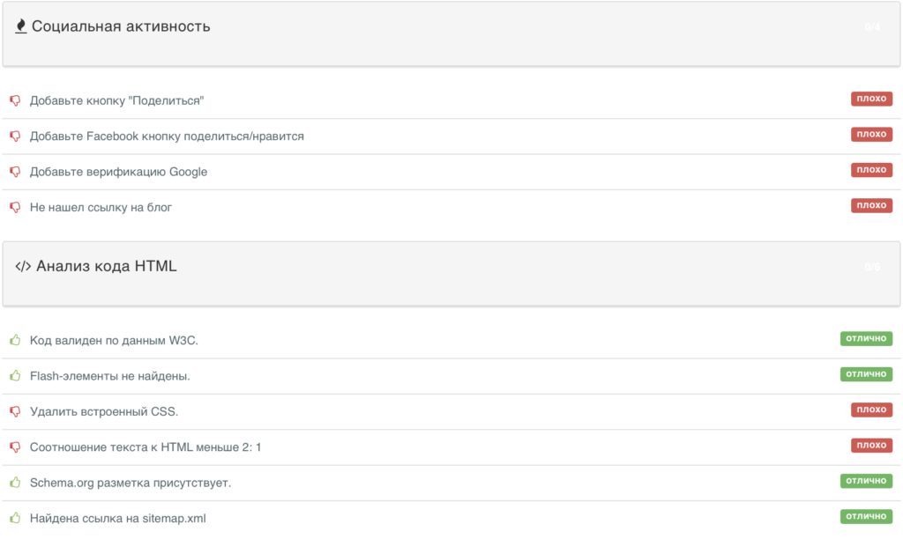Collapse the Социальная активность section header
Viewport: 903px width, 539px height.
pyautogui.click(x=451, y=33)
